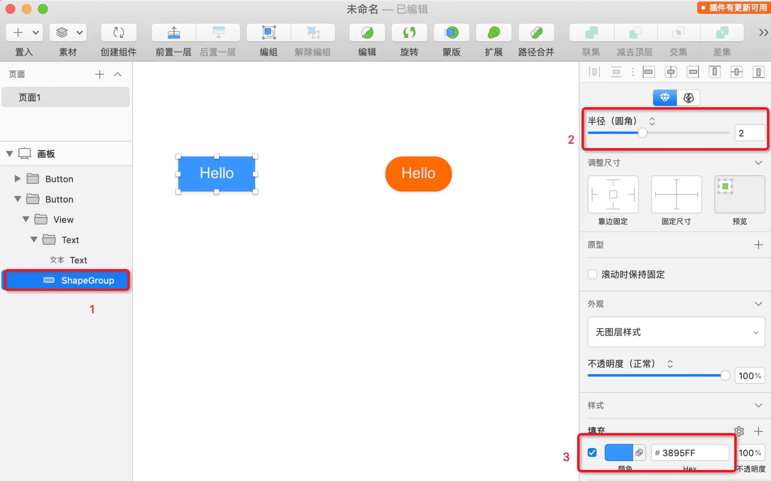771x481 pixels.
Task: Enable the 滚动时保持固定 checkbox
Action: [592, 274]
